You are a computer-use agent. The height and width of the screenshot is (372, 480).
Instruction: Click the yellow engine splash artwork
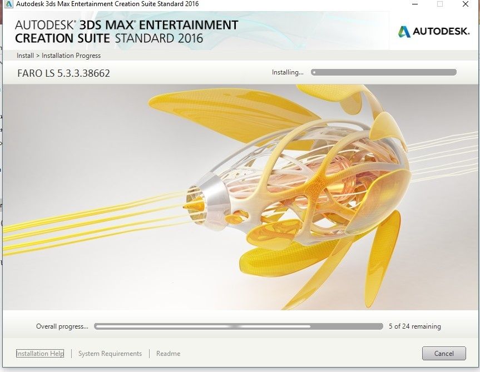(240, 197)
